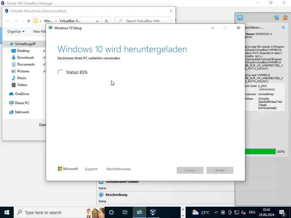Refresh the VirtualBox VMs folder view
Viewport: 291px width, 218px height.
pos(107,21)
